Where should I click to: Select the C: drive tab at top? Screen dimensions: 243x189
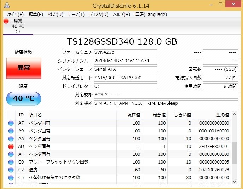pyautogui.click(x=18, y=26)
